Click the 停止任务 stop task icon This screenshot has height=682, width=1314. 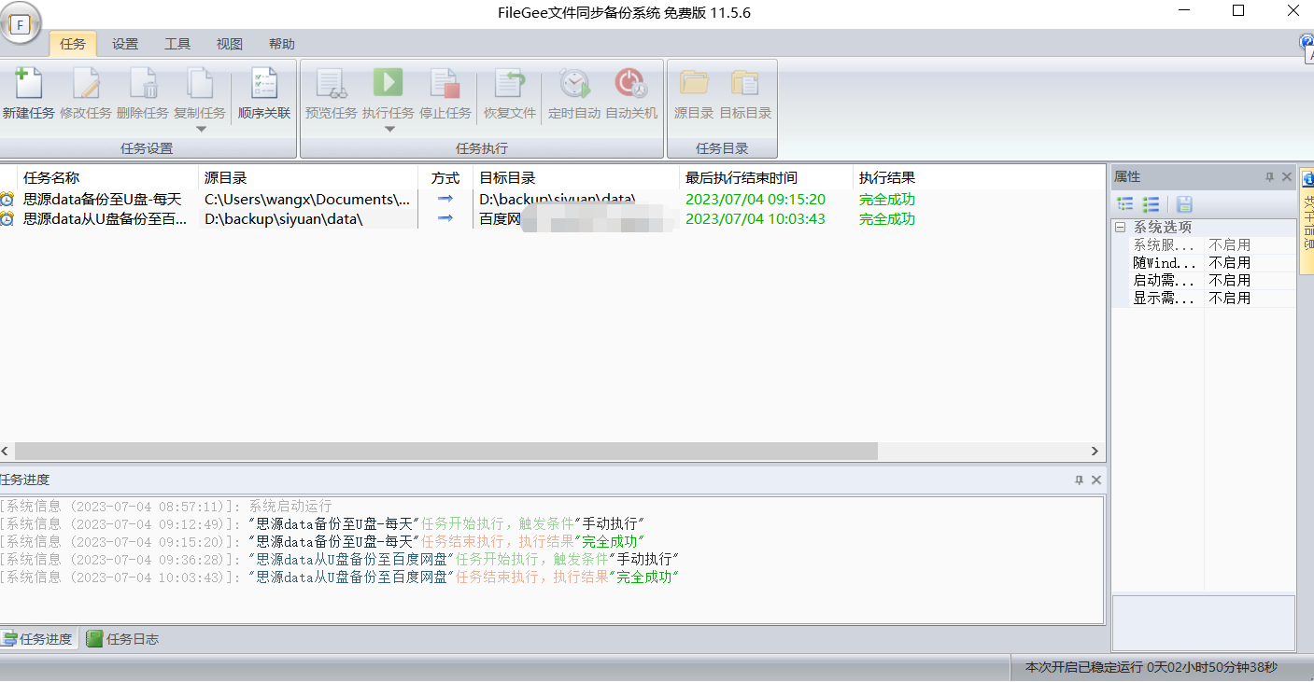445,84
